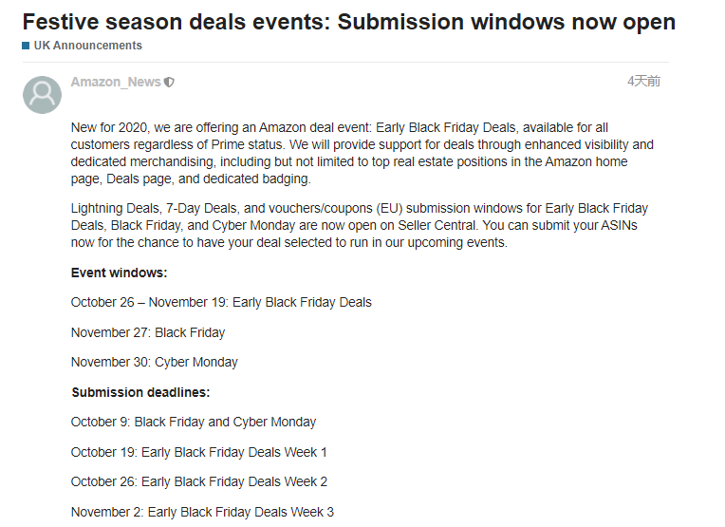This screenshot has width=725, height=527.
Task: Click the Event windows heading
Action: tap(119, 273)
